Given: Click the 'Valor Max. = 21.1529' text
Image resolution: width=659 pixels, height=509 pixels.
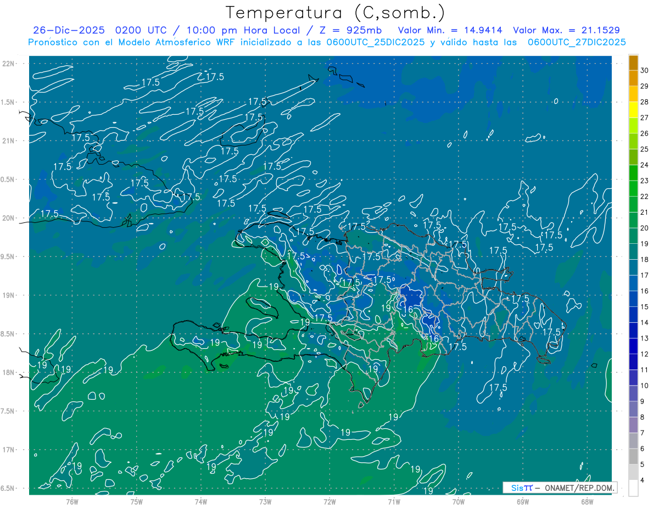Looking at the screenshot, I should click(x=566, y=30).
